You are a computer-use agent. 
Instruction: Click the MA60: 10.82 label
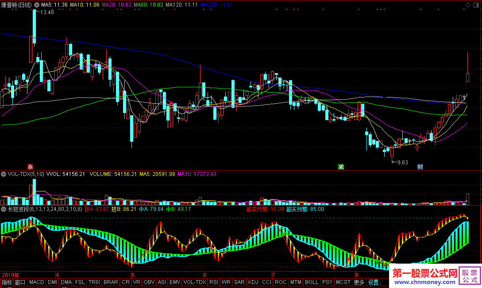(148, 5)
